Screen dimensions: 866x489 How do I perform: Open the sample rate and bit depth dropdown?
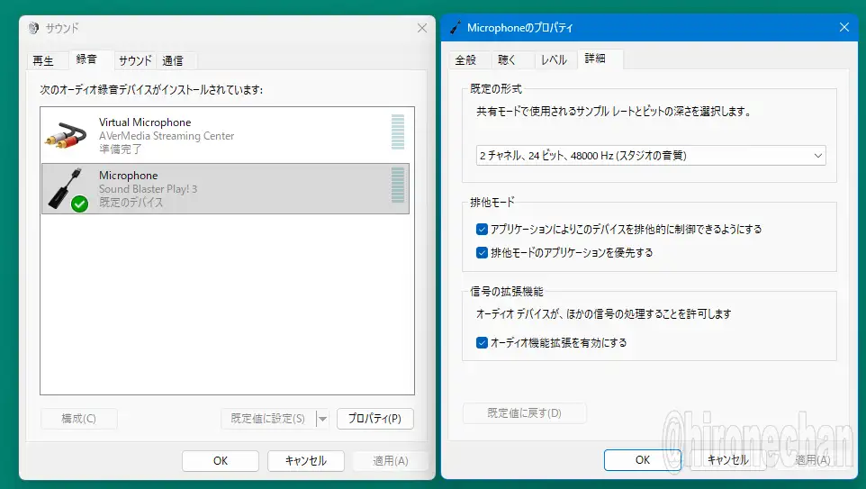tap(650, 156)
